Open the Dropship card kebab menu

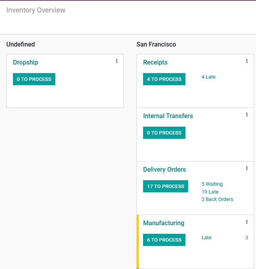pos(116,61)
